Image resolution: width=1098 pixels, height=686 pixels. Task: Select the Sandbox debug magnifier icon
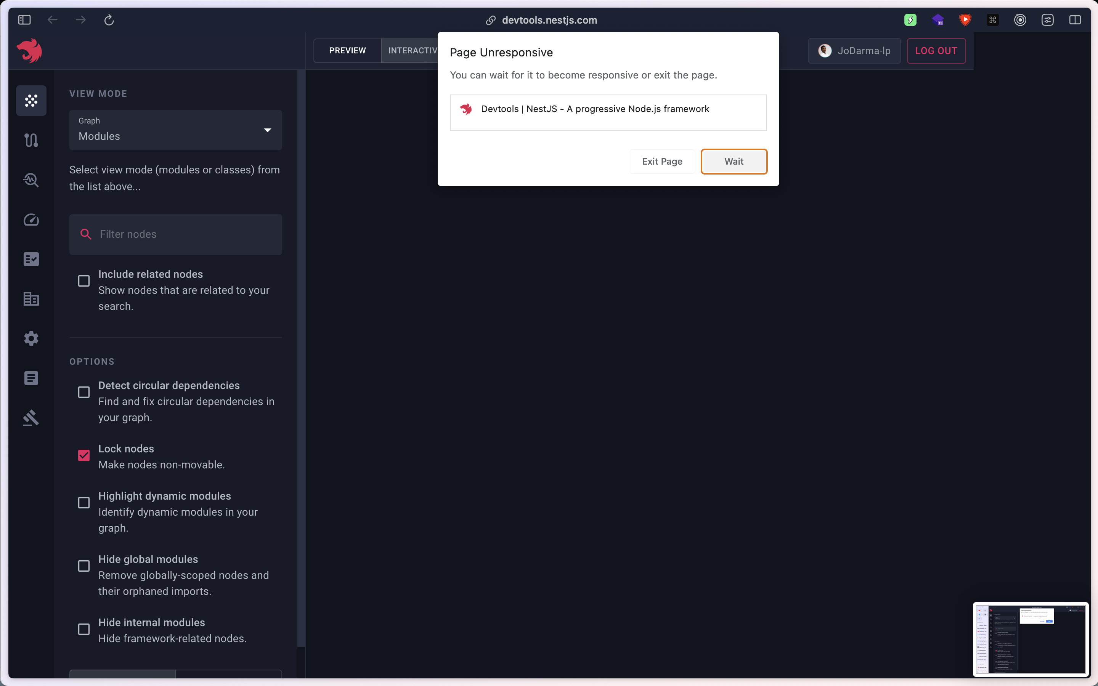(x=31, y=180)
